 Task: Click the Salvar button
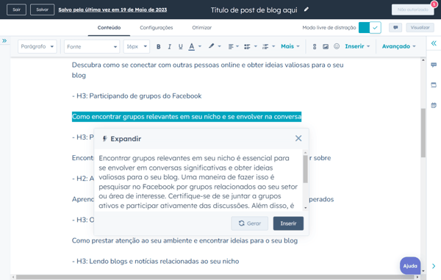(x=42, y=10)
